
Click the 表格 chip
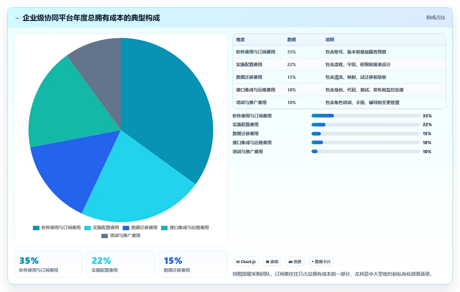272,262
